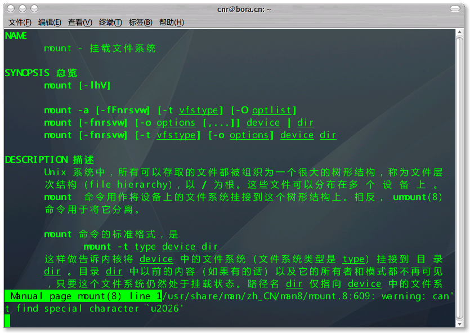470x333 pixels.
Task: Click the first round window button at top-left
Action: [11, 8]
